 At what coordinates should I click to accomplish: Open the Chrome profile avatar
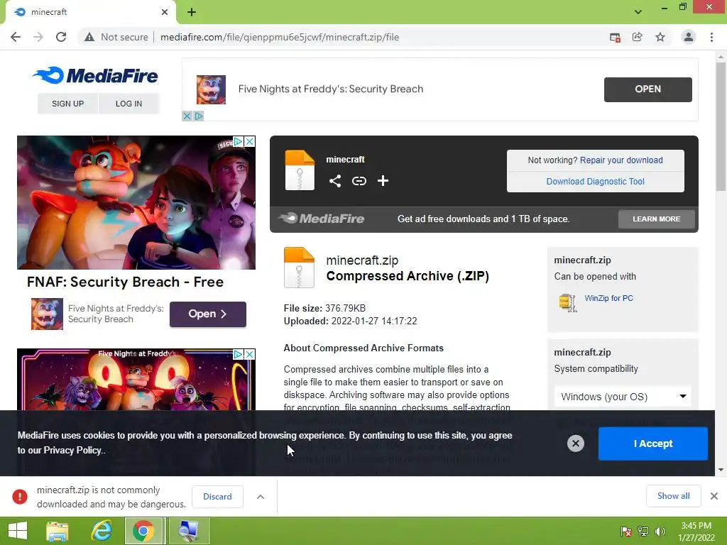[x=689, y=37]
